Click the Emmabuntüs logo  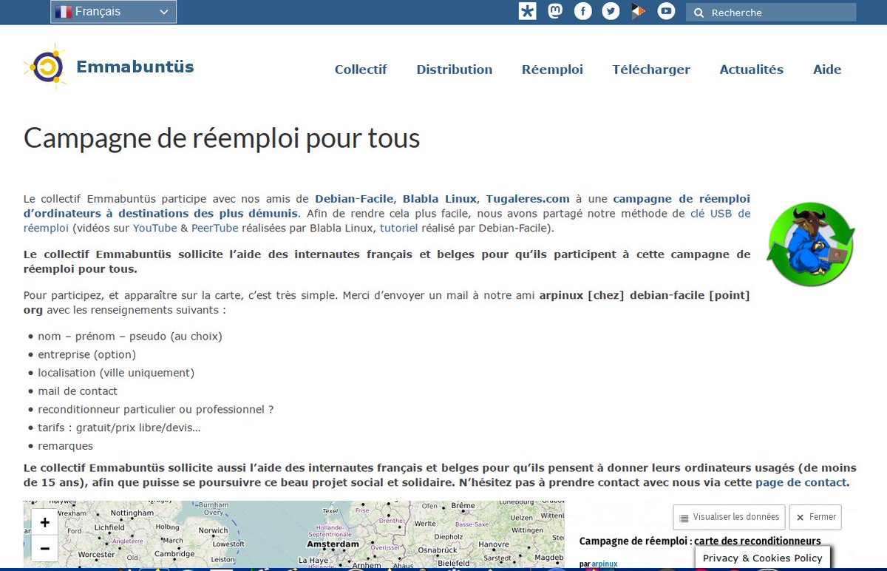[x=108, y=67]
